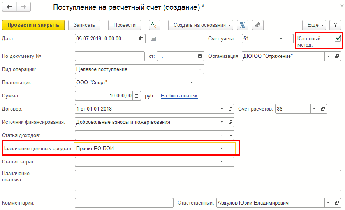Open Счет учета 51 form icon
Screen dimensions: 345x210
(x=289, y=38)
